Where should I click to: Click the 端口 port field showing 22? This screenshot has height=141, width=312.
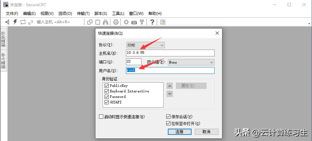(x=134, y=62)
